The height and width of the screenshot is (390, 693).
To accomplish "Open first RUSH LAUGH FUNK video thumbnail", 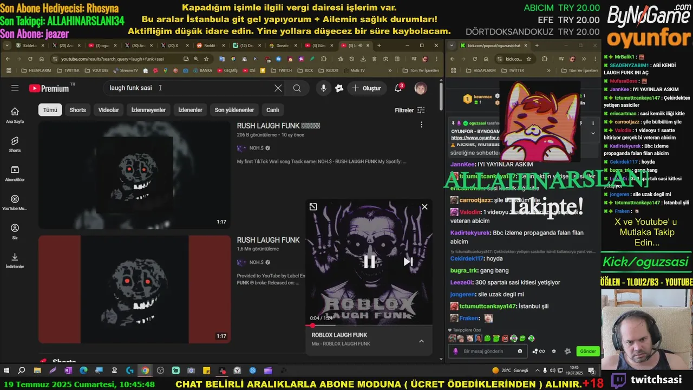I will click(135, 174).
